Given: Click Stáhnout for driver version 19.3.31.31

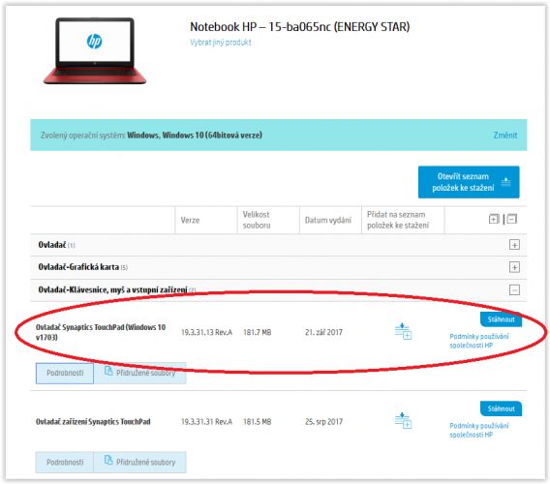Looking at the screenshot, I should click(x=501, y=408).
